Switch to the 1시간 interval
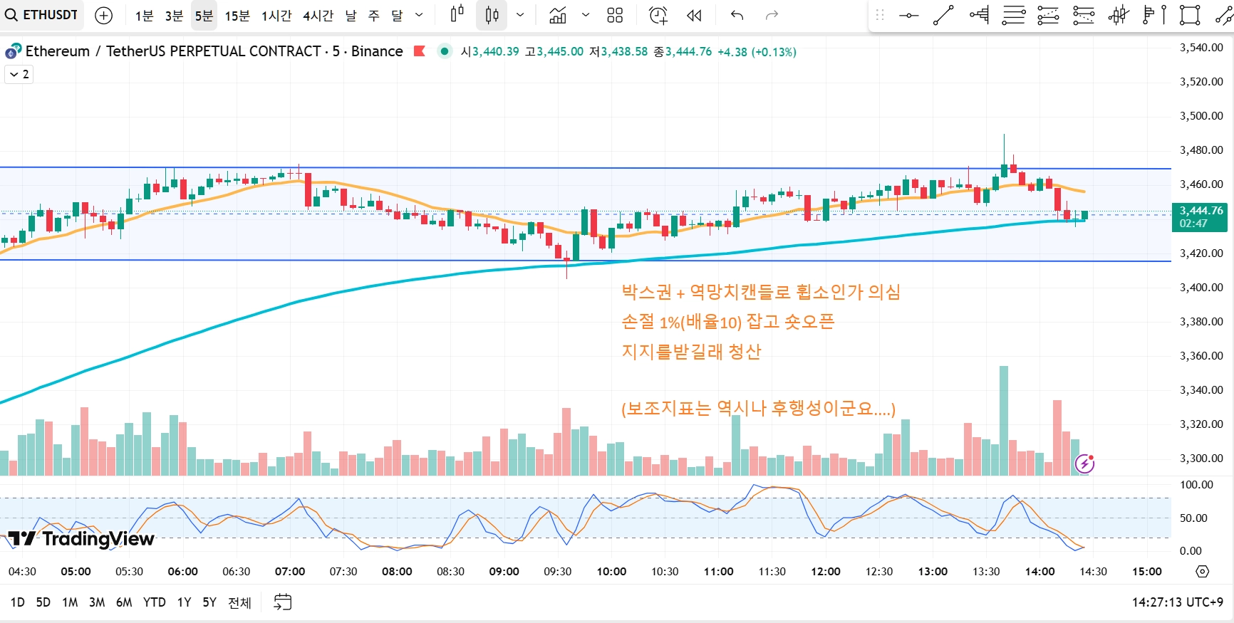 [276, 15]
